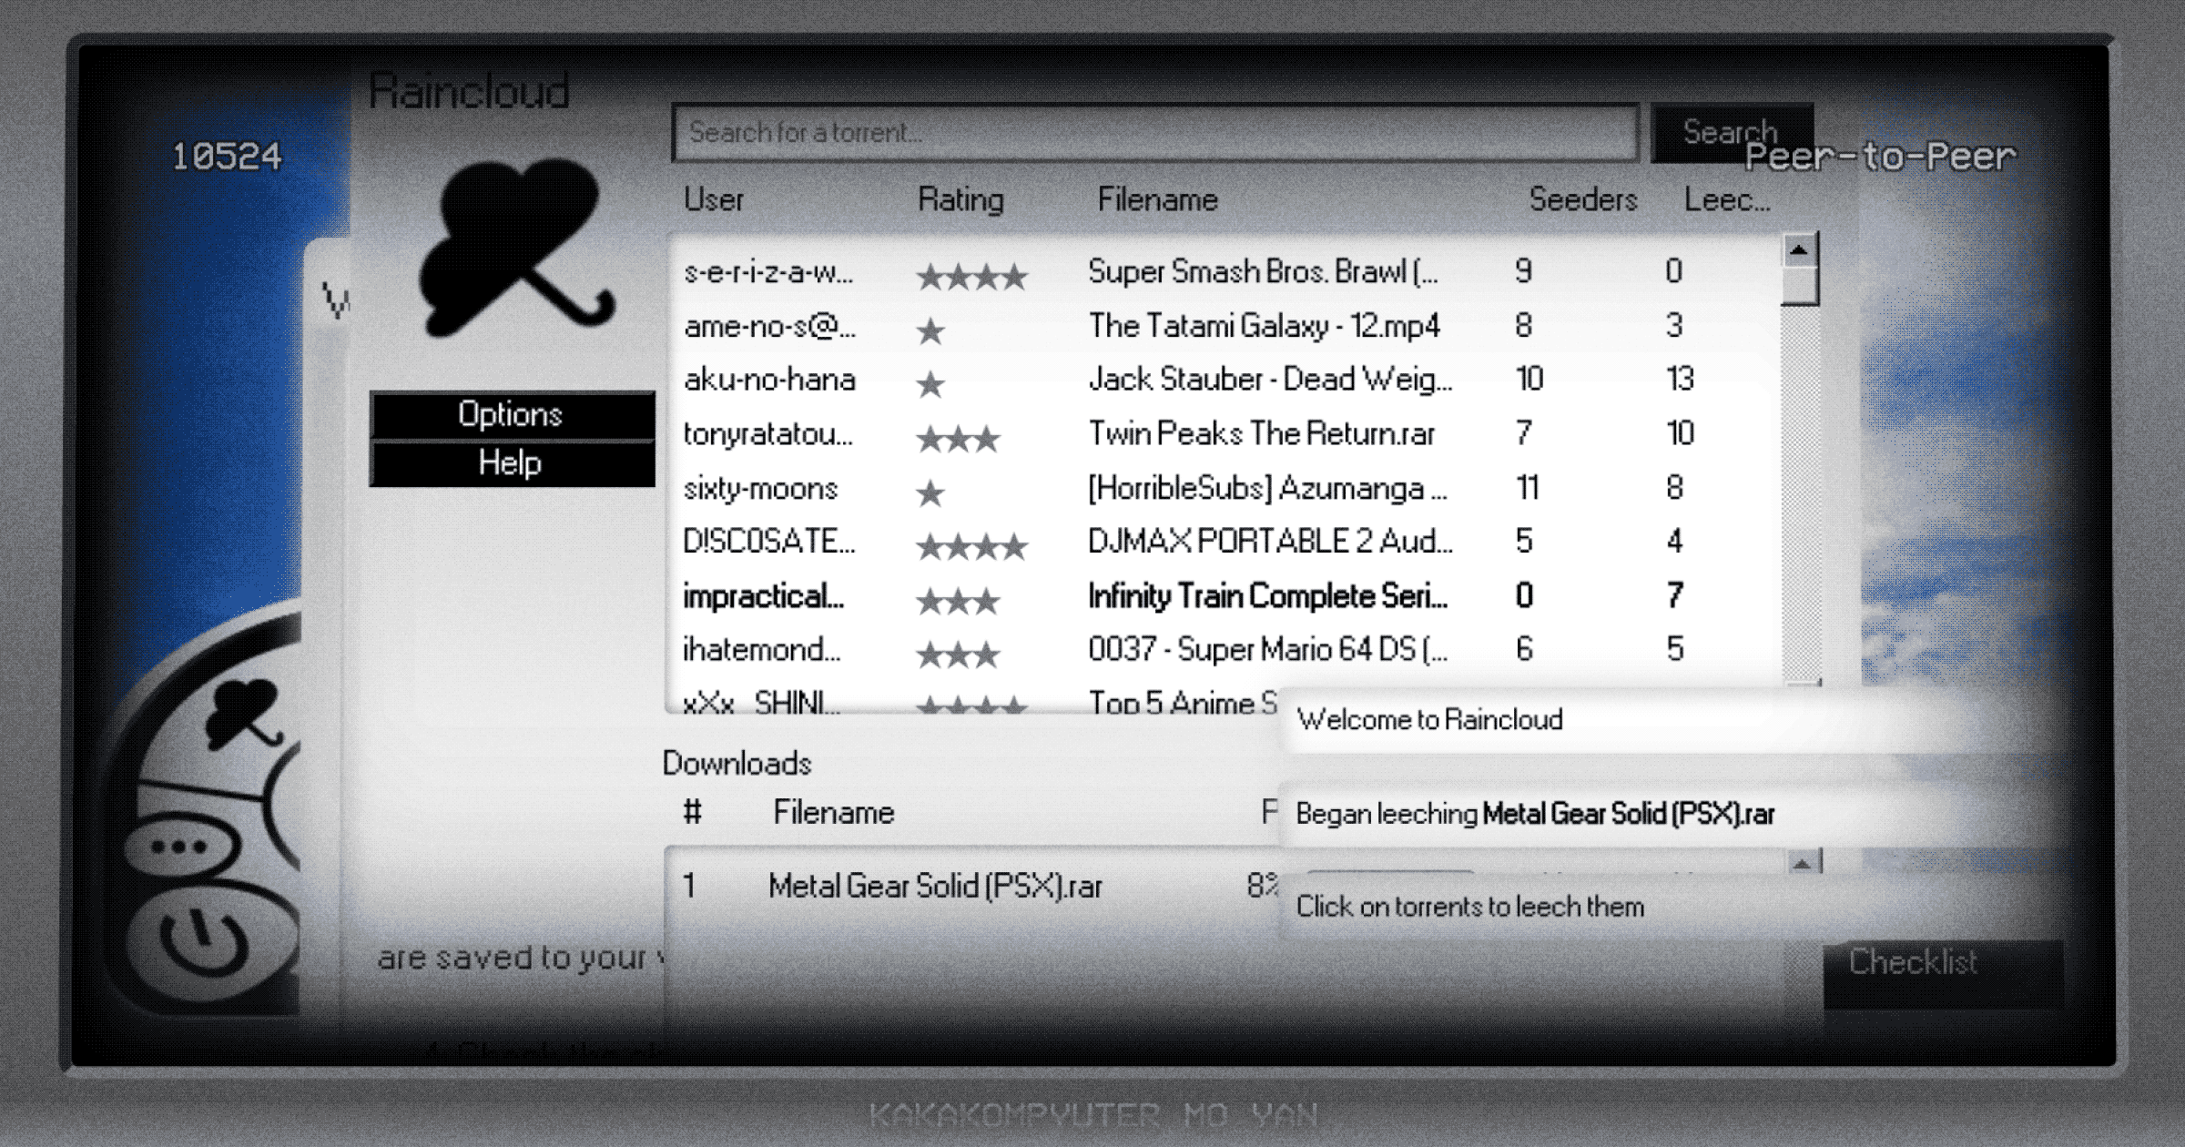Leech the Infinity Train Complete Series torrent

(x=1266, y=596)
